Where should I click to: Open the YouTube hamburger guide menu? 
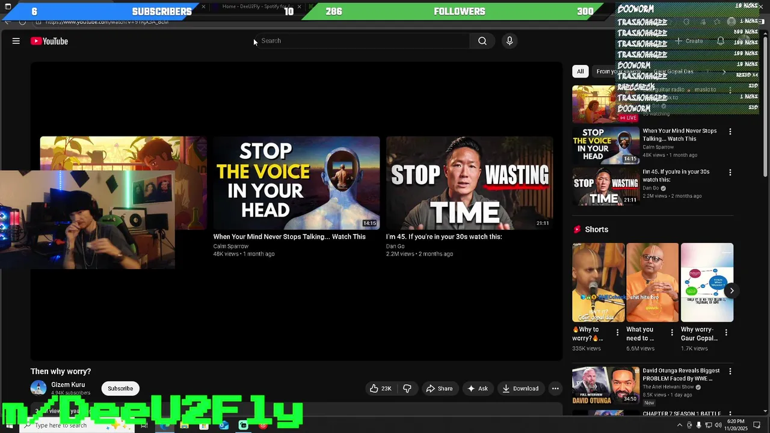click(16, 41)
